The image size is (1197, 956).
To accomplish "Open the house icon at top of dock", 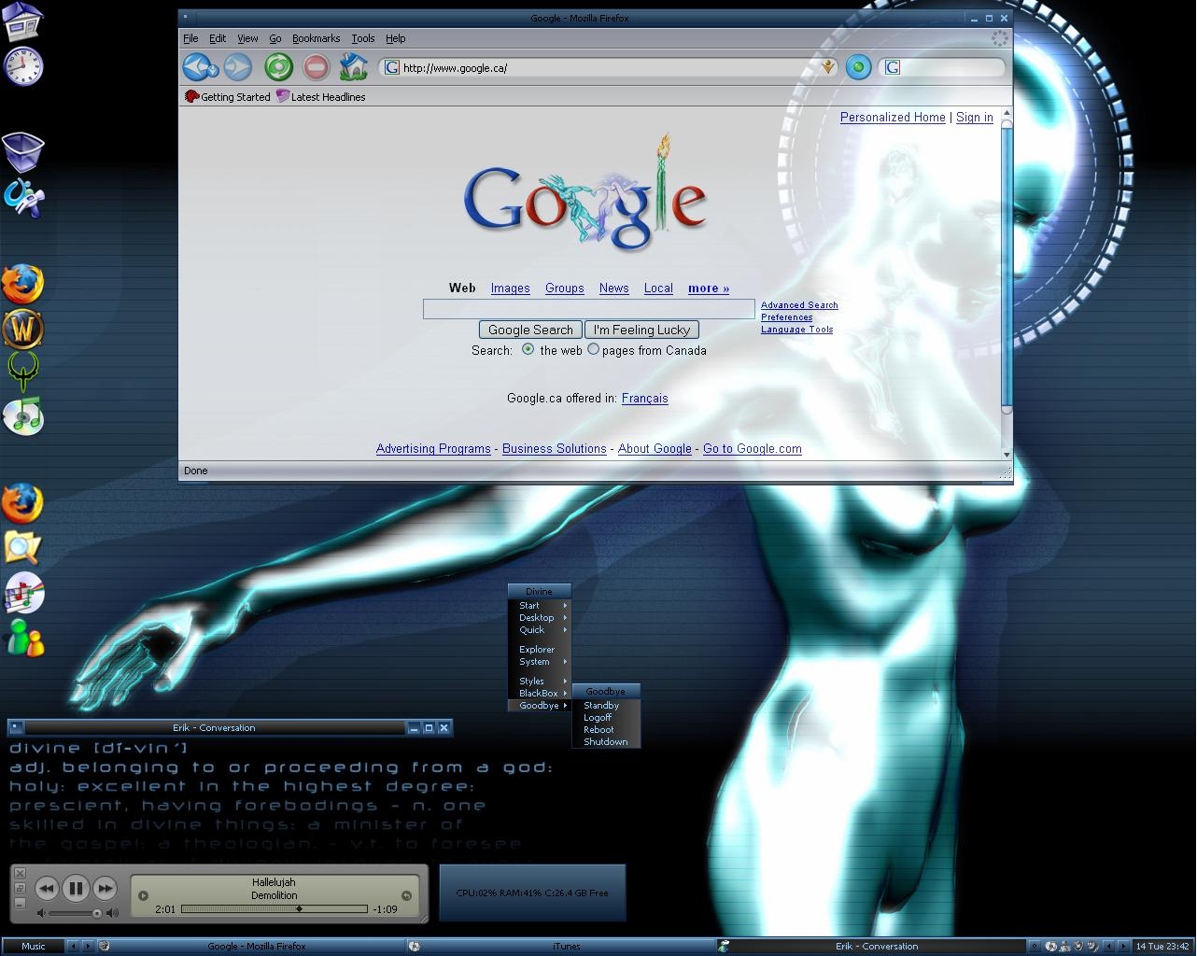I will click(22, 21).
